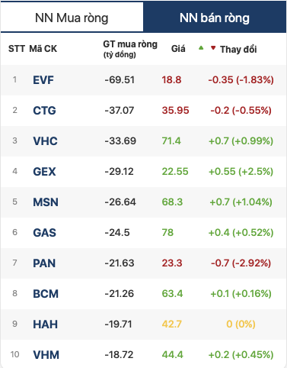Image resolution: width=287 pixels, height=368 pixels.
Task: Open the EVF stock code link
Action: coord(43,80)
